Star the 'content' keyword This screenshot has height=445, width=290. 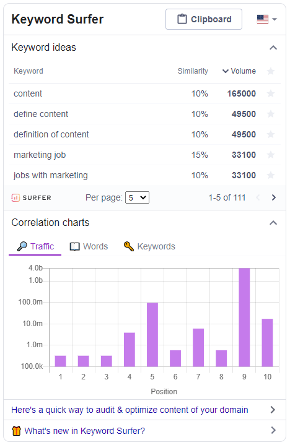271,93
